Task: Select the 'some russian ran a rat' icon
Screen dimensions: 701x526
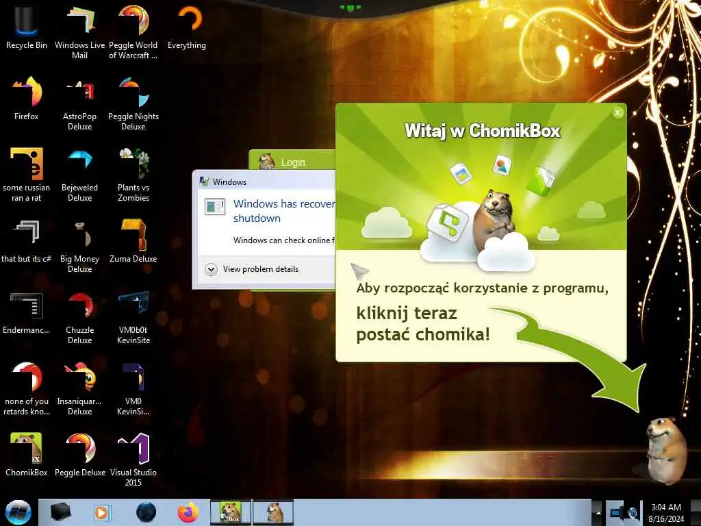Action: tap(27, 175)
